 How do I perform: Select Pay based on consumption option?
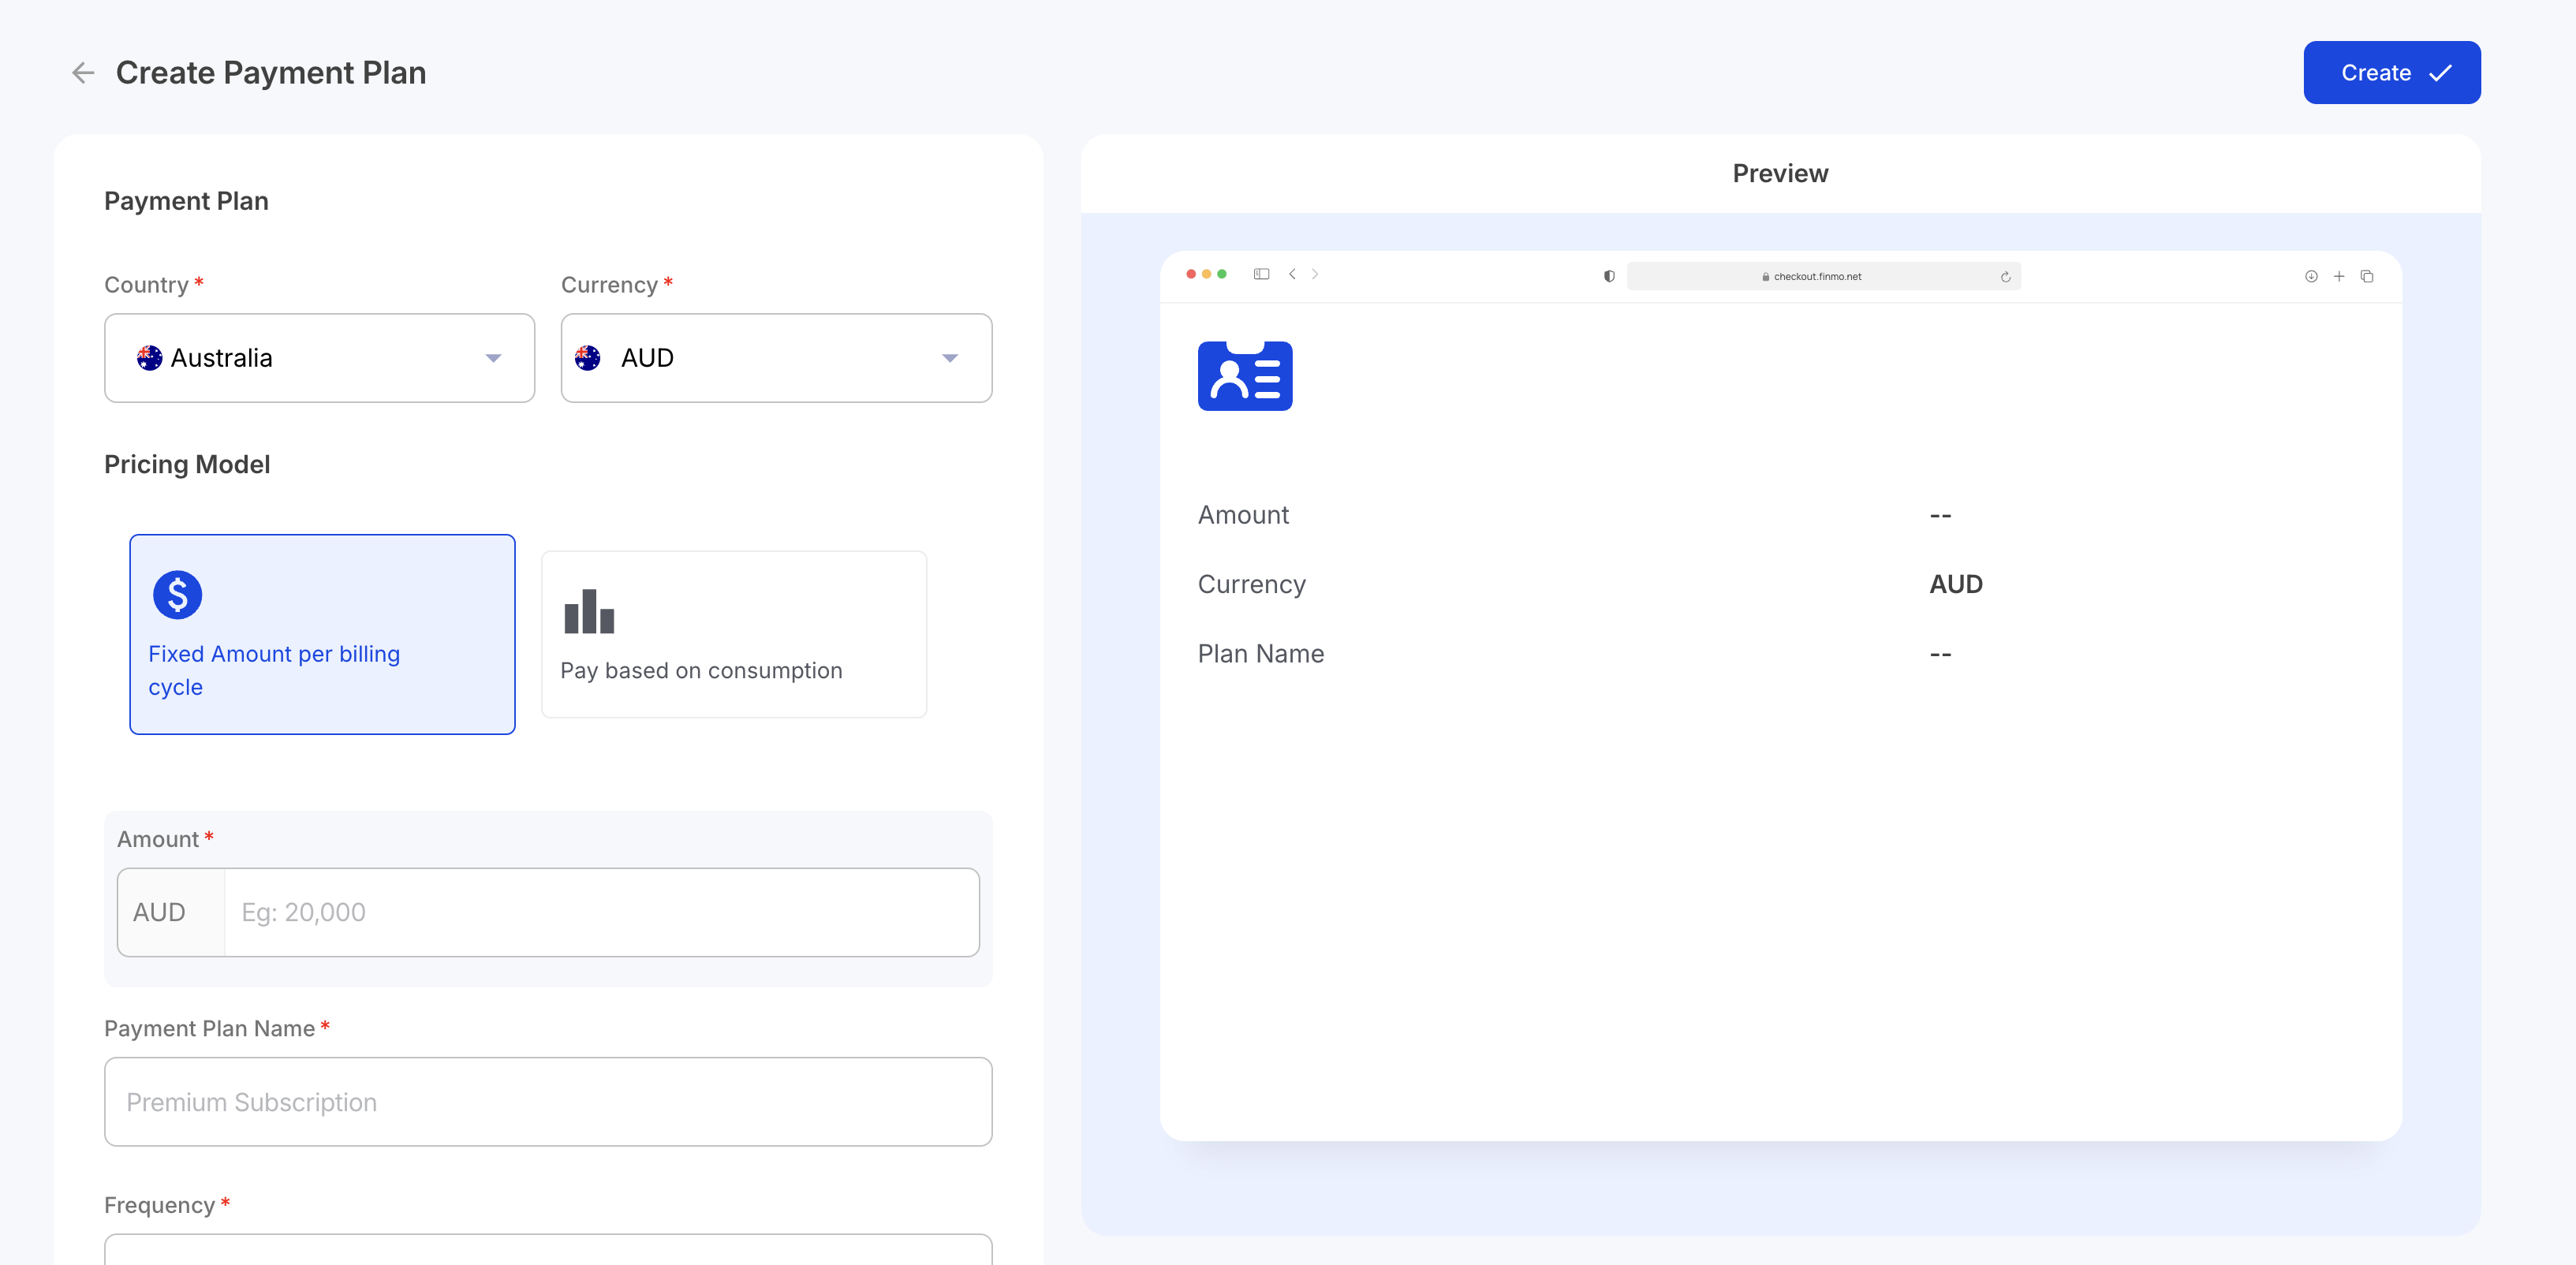pos(733,634)
